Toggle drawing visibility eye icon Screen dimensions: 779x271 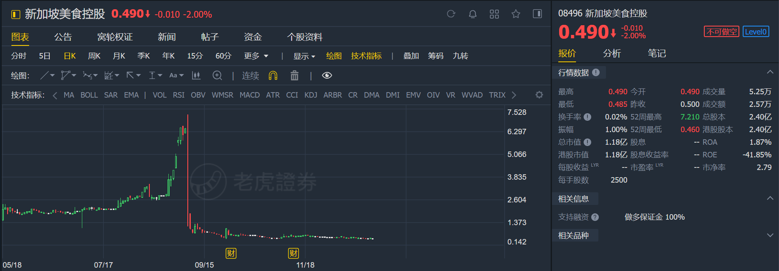(327, 75)
